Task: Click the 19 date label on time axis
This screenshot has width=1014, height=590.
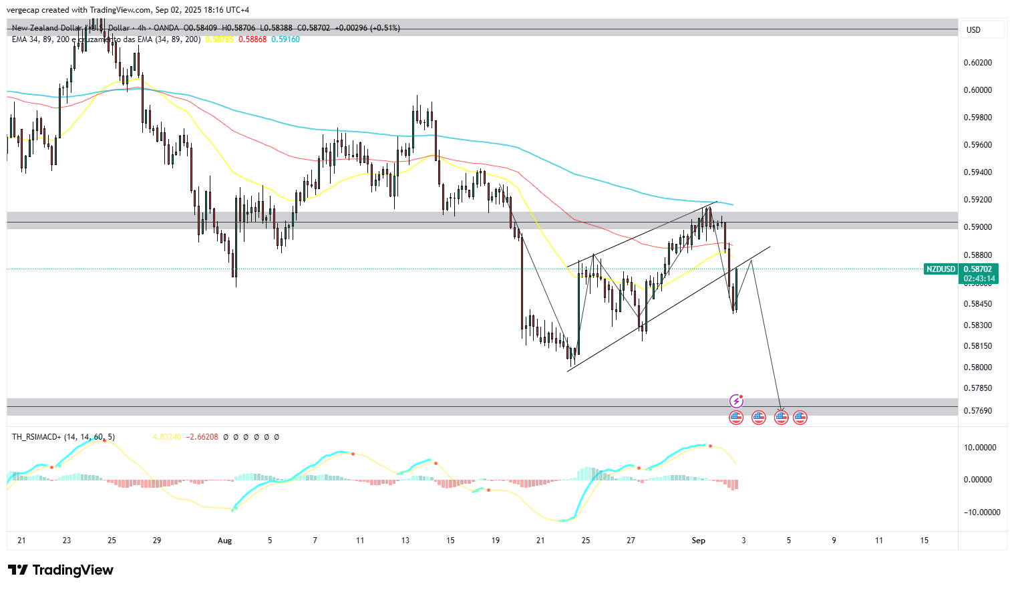Action: (x=496, y=541)
